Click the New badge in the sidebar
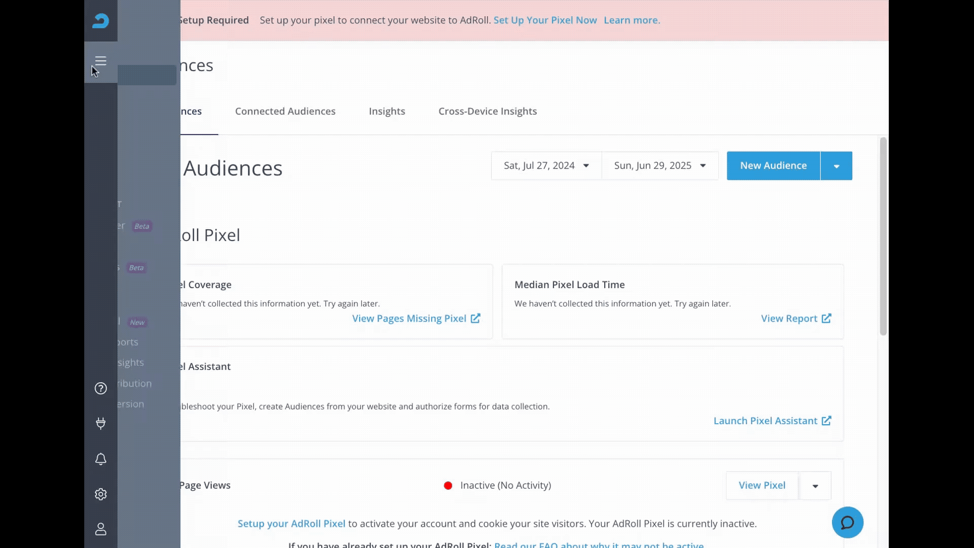Screen dimensions: 974x548 click(137, 322)
